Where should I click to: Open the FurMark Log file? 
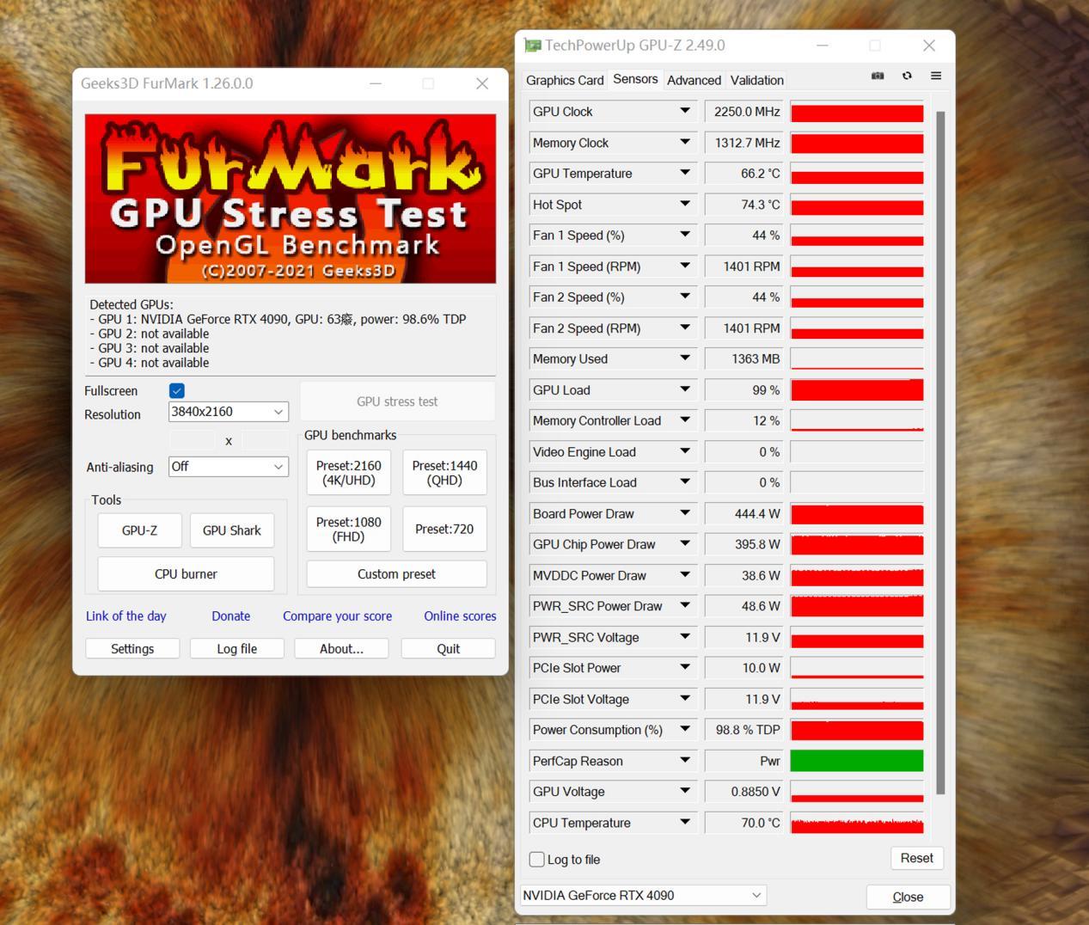coord(237,649)
